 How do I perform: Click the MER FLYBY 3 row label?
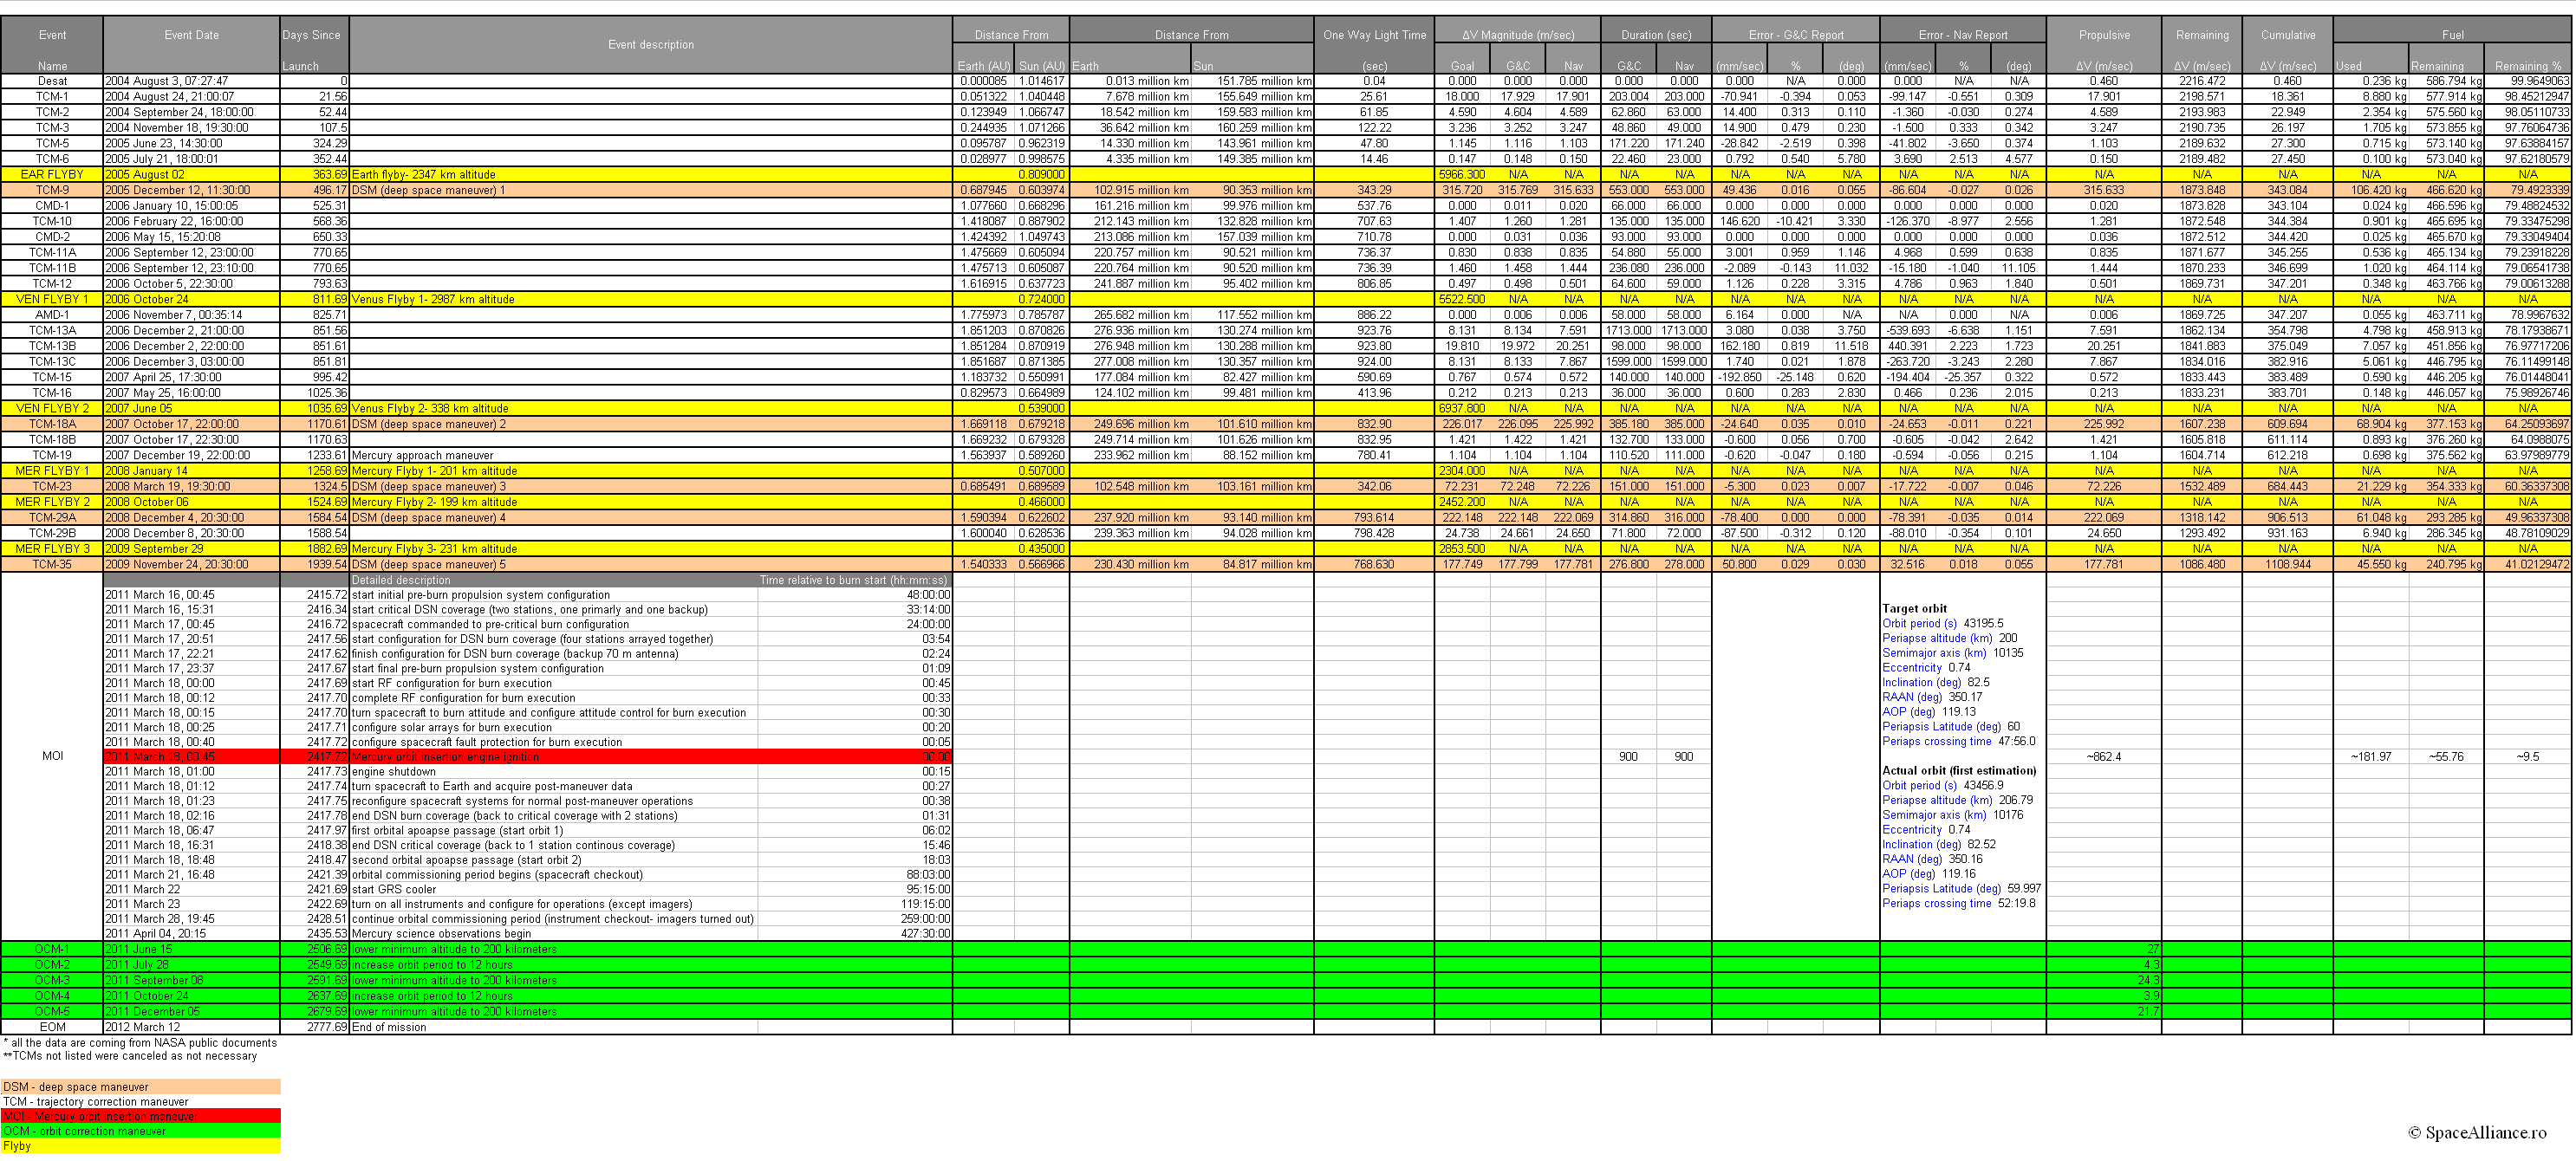52,549
